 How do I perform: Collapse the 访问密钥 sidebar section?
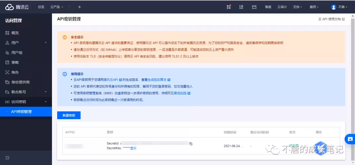pos(26,102)
